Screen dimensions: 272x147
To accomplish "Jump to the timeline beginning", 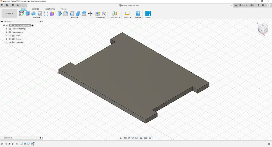I will point(3,144).
